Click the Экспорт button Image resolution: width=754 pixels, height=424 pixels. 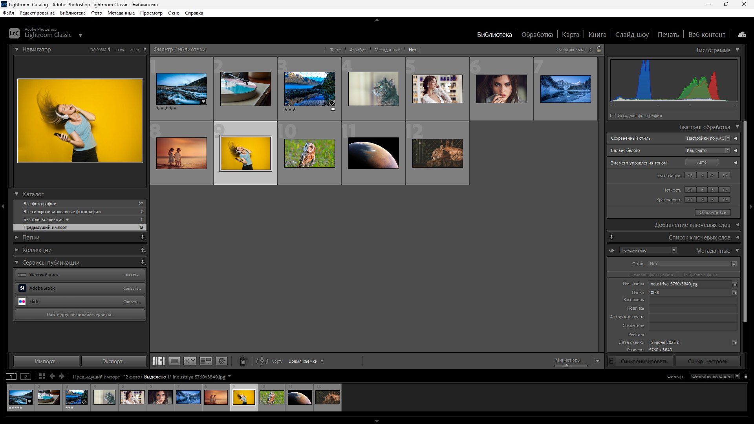114,361
